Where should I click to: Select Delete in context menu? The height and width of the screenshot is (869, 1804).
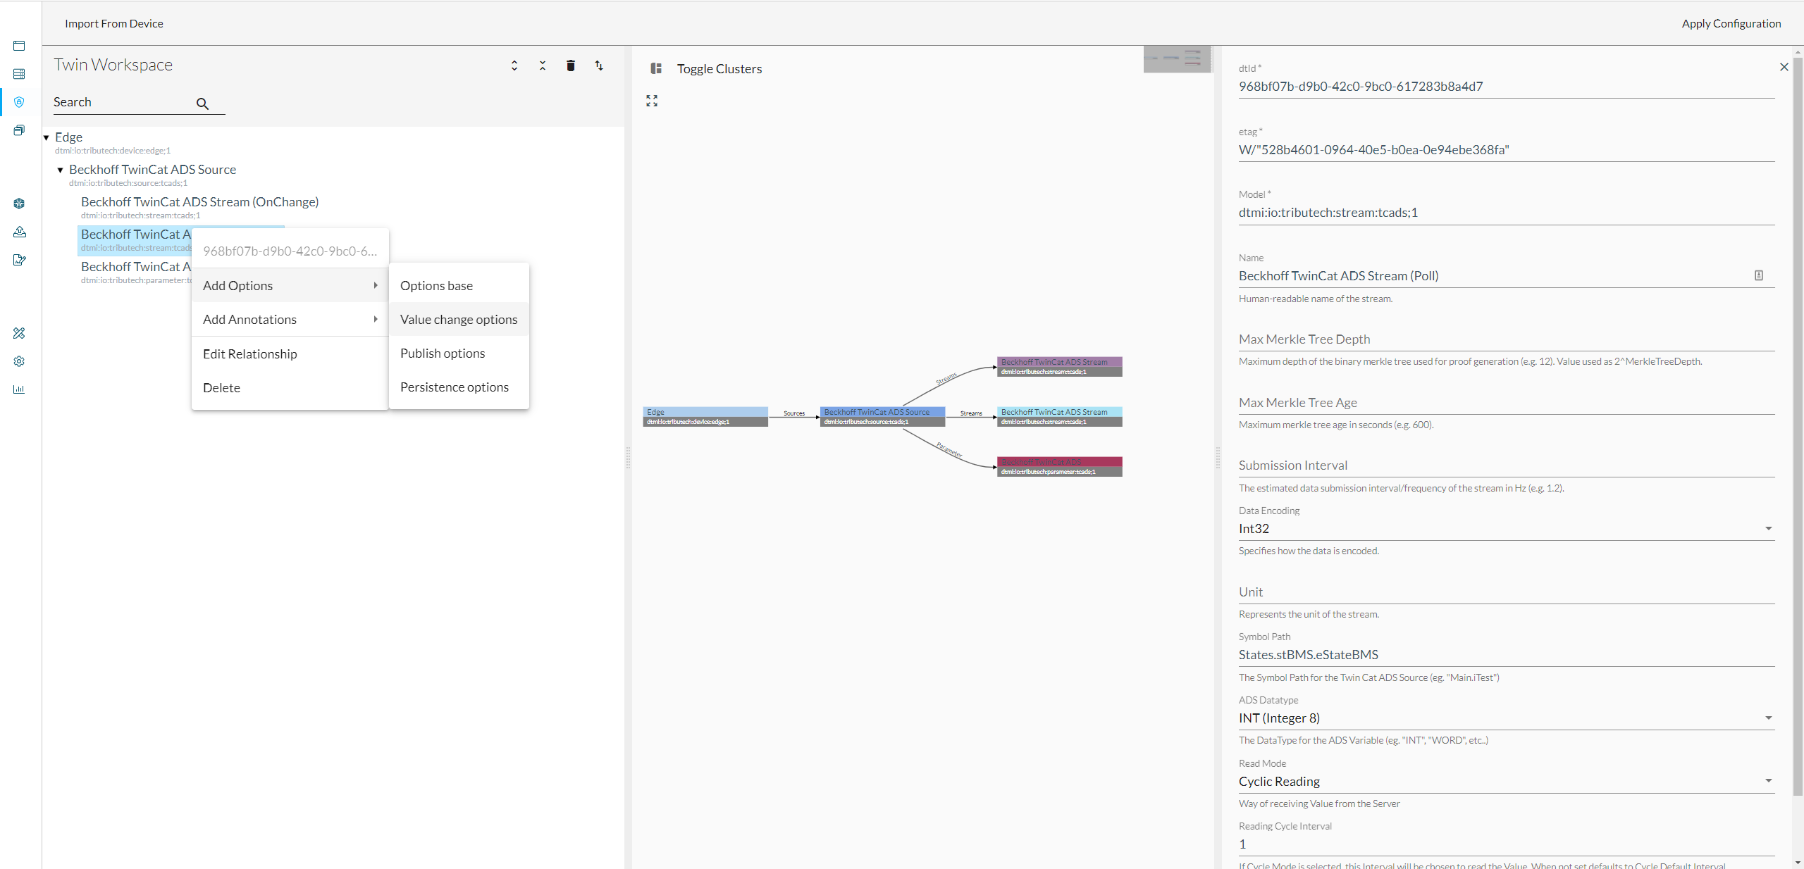[x=290, y=387]
